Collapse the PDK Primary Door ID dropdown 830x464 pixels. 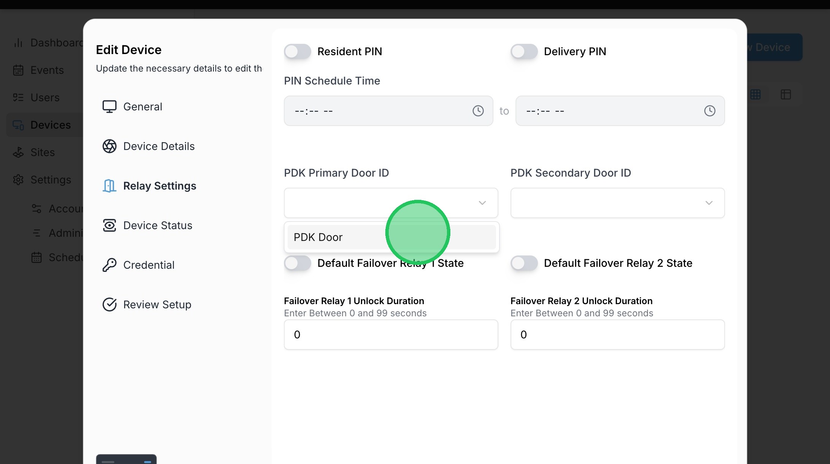click(482, 203)
